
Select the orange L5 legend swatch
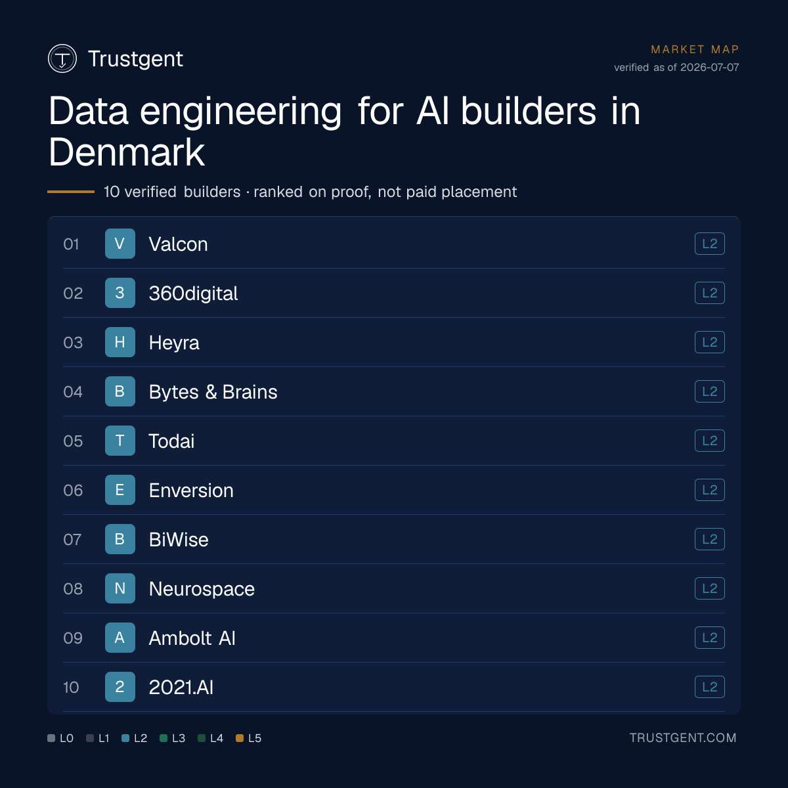[240, 738]
